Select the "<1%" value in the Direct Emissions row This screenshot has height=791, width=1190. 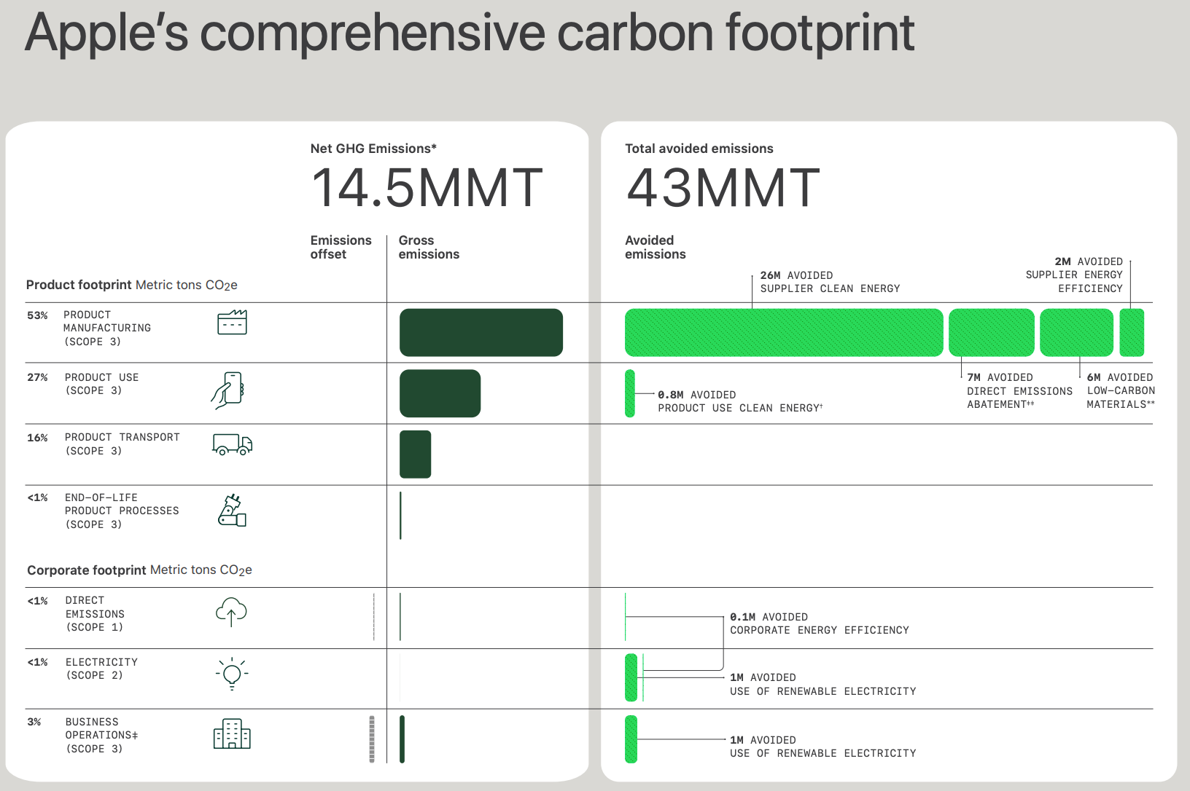tap(37, 601)
